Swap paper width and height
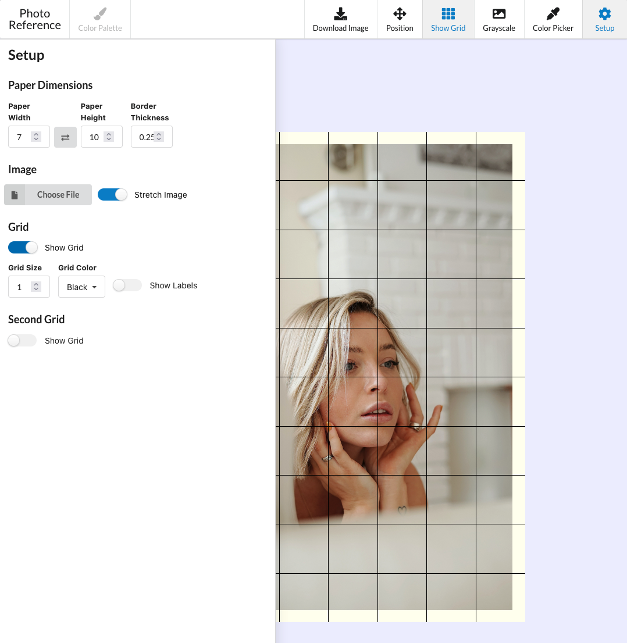 click(65, 137)
